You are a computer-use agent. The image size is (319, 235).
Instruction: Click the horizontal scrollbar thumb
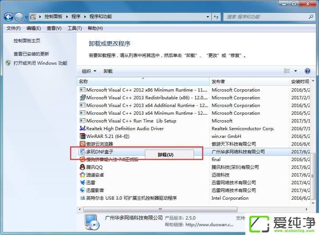click(160, 209)
